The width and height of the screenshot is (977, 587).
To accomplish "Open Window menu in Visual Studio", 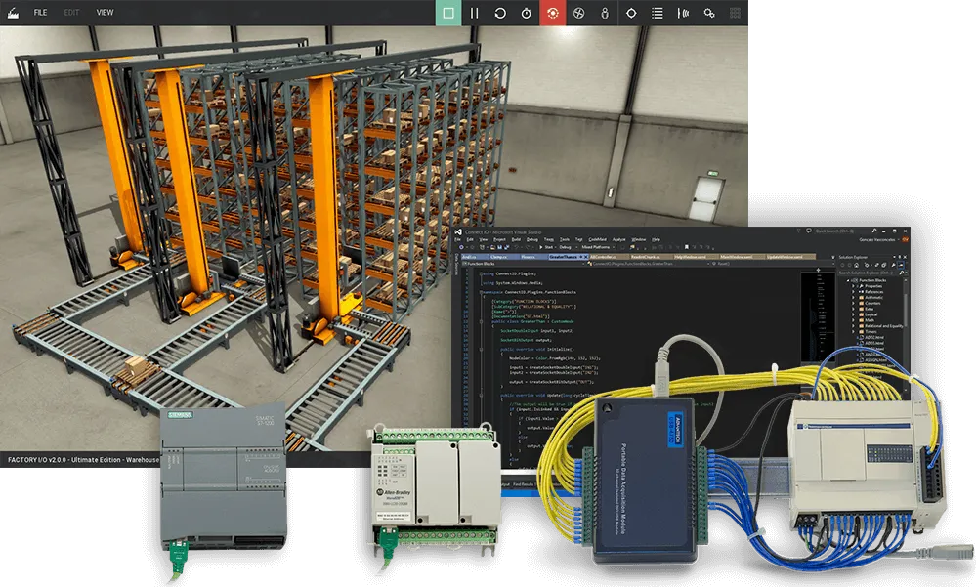I will click(x=639, y=240).
